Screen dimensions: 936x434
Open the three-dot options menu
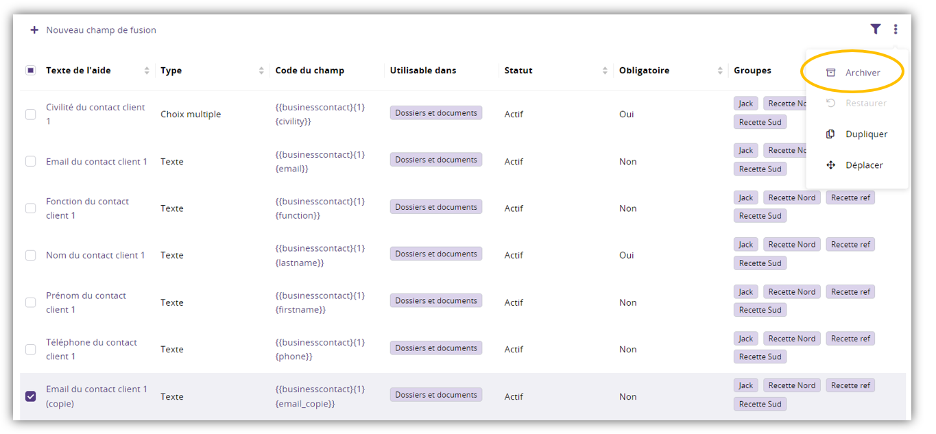tap(896, 29)
